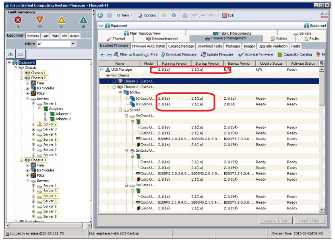Sort the table by Running Version column header
Image resolution: width=335 pixels, height=243 pixels.
pos(174,64)
